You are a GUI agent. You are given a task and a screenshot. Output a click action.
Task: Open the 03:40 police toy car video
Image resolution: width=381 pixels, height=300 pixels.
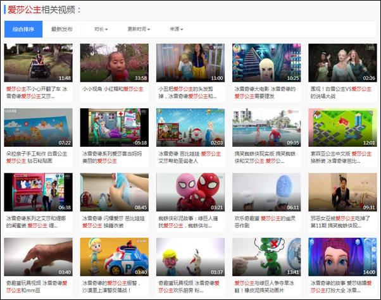(x=114, y=257)
